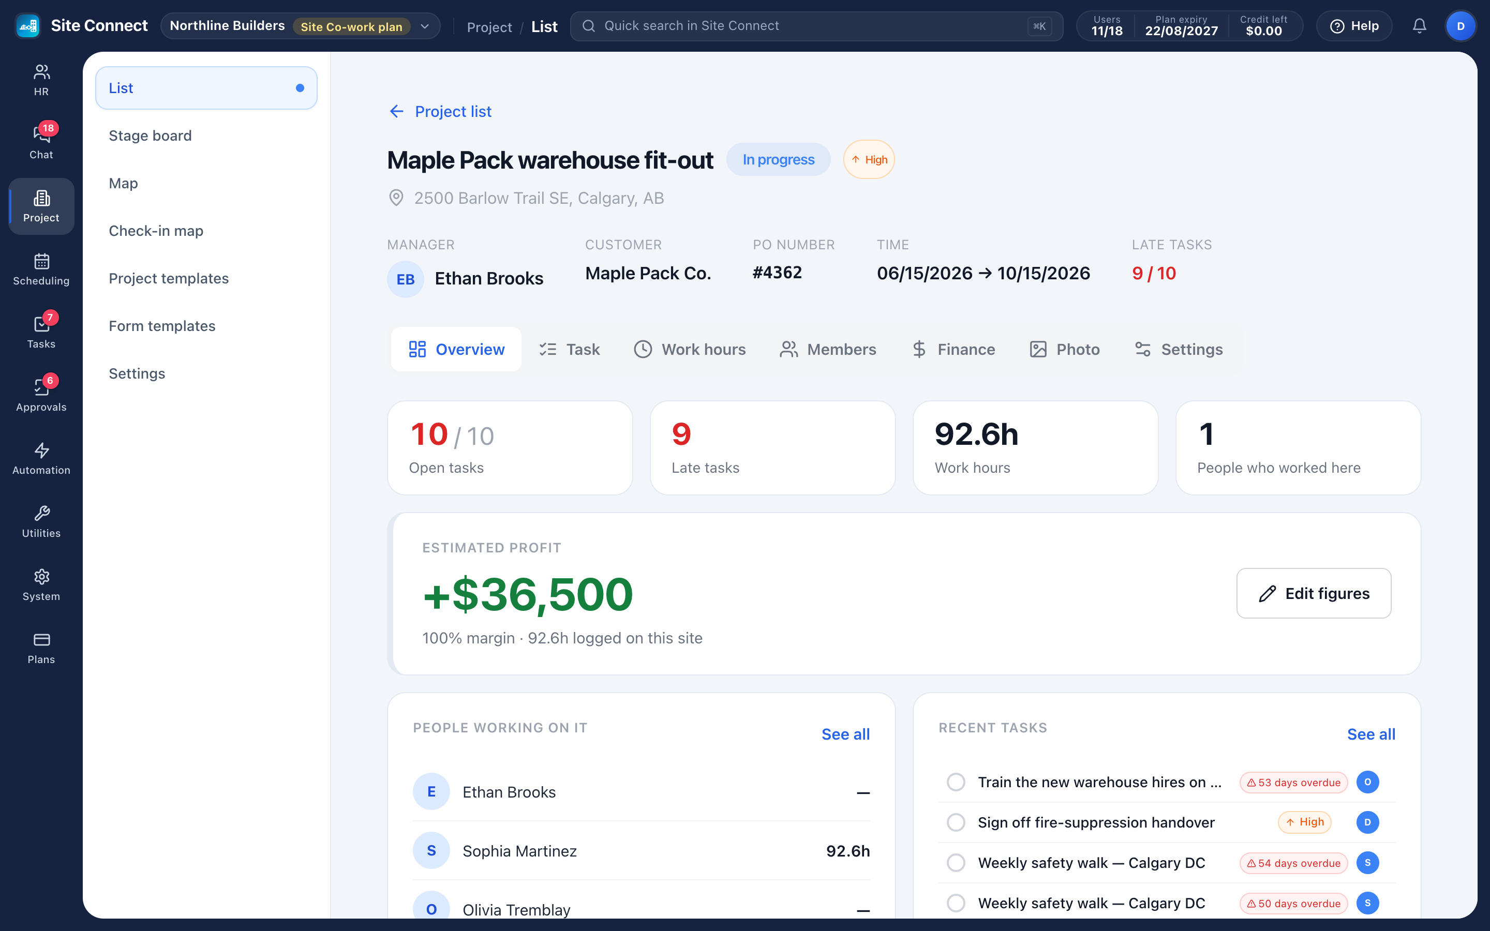Expand the Northline Builders workspace dropdown

pos(301,26)
